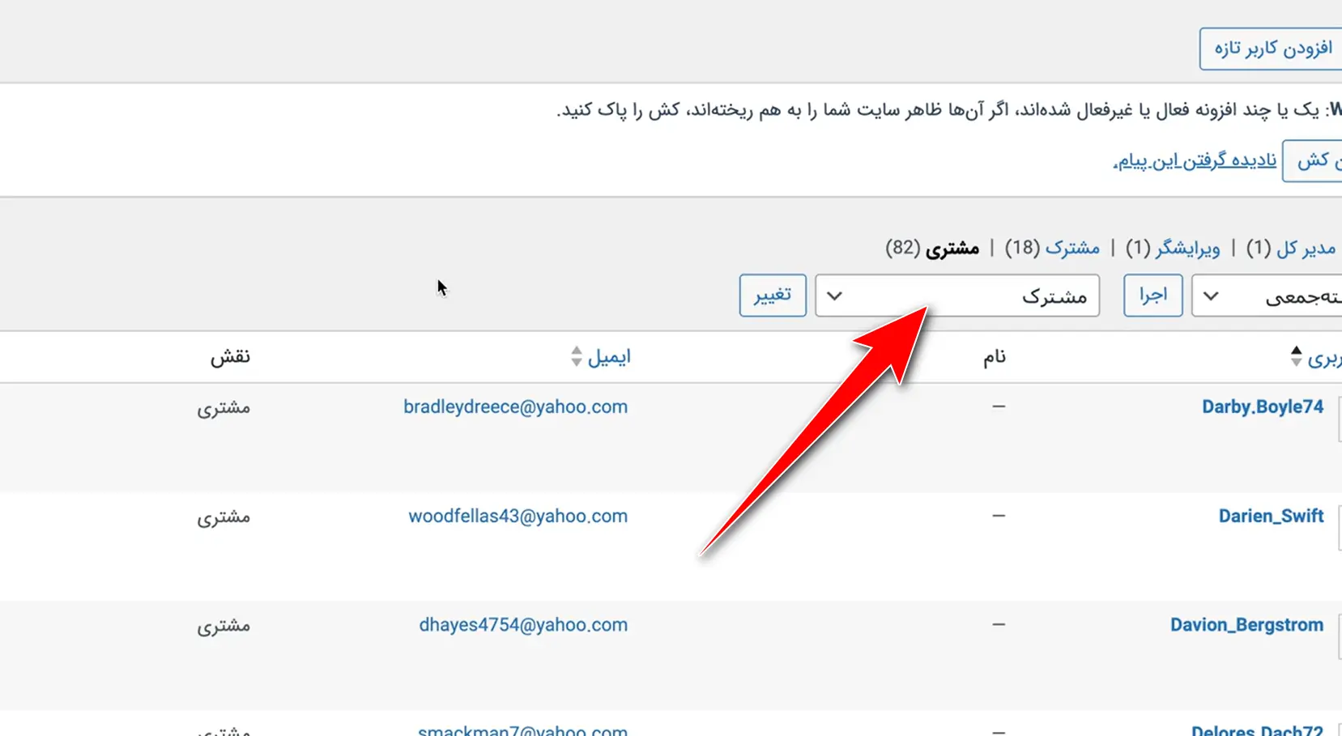This screenshot has width=1342, height=736.
Task: Open user profile Darby.Boyle74
Action: pyautogui.click(x=1262, y=406)
